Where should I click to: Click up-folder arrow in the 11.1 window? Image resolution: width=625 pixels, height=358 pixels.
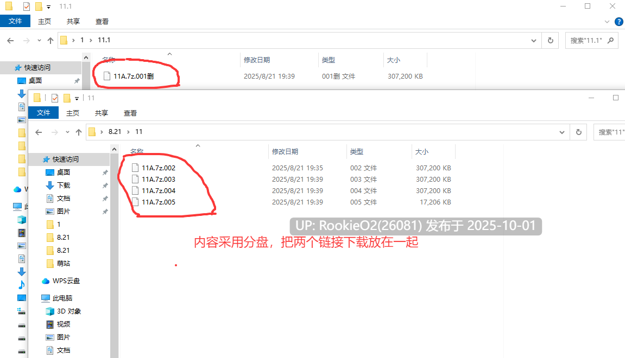pyautogui.click(x=50, y=41)
